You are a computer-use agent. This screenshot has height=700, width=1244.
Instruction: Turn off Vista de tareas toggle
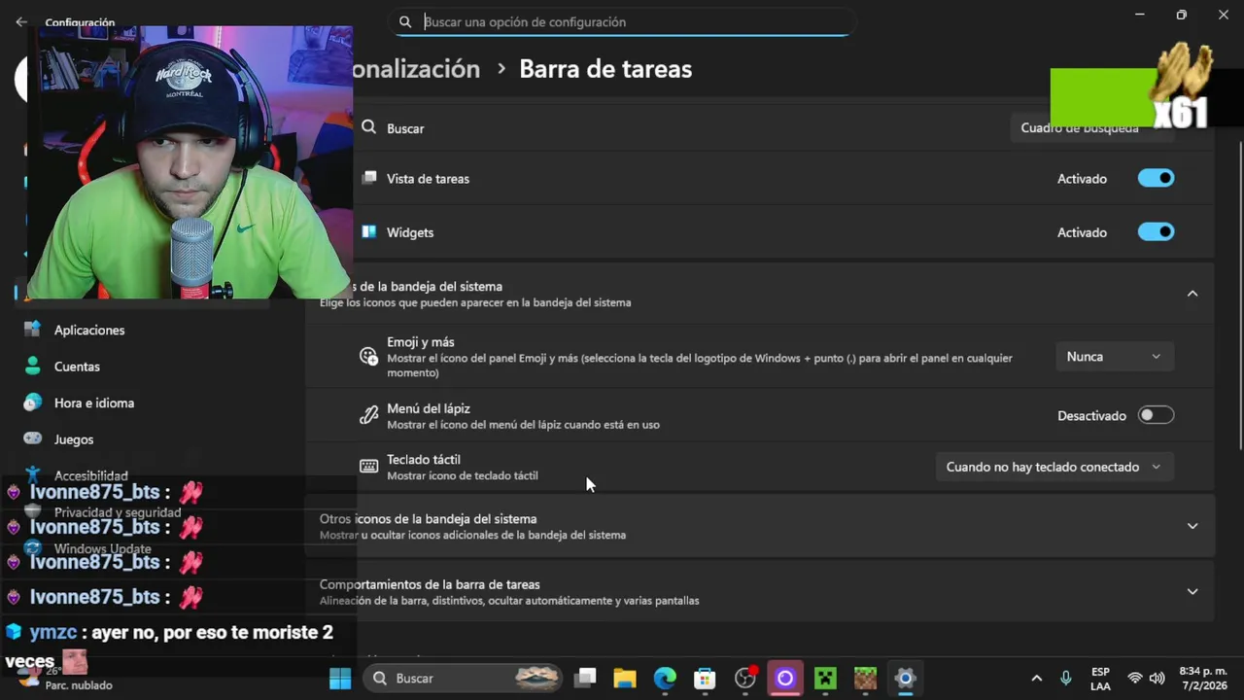point(1156,178)
